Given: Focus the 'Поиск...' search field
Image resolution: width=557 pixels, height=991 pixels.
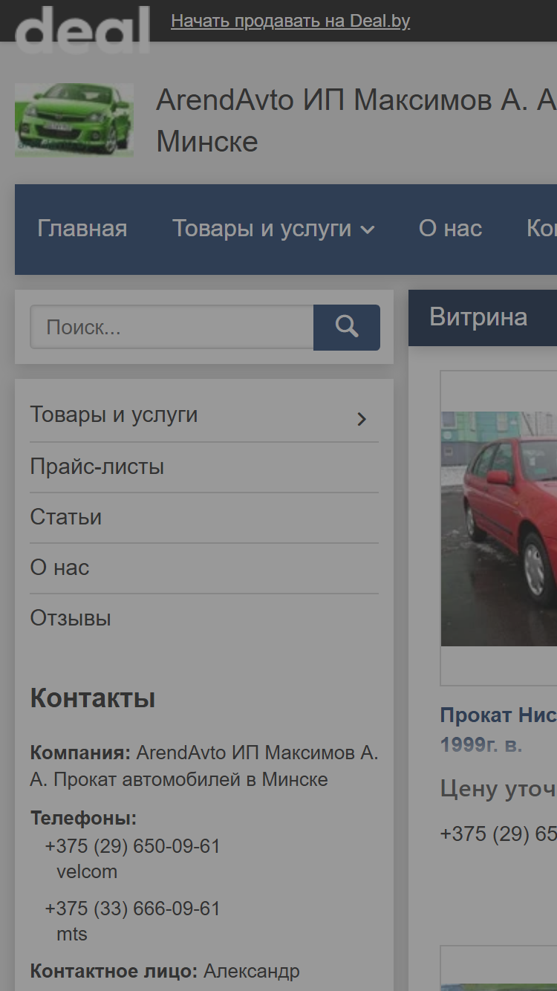Looking at the screenshot, I should tap(172, 327).
